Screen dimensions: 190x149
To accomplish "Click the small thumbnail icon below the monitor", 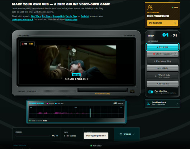I will pyautogui.click(x=132, y=91).
